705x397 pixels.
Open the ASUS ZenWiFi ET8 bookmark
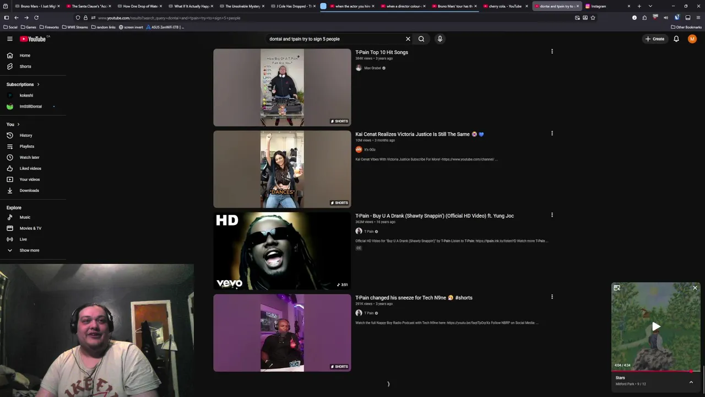click(165, 27)
